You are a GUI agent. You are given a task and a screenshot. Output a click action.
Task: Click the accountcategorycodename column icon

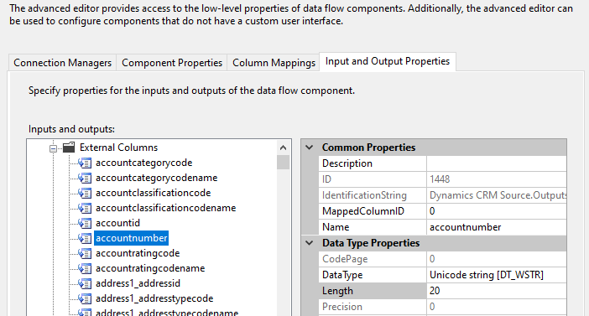point(85,178)
